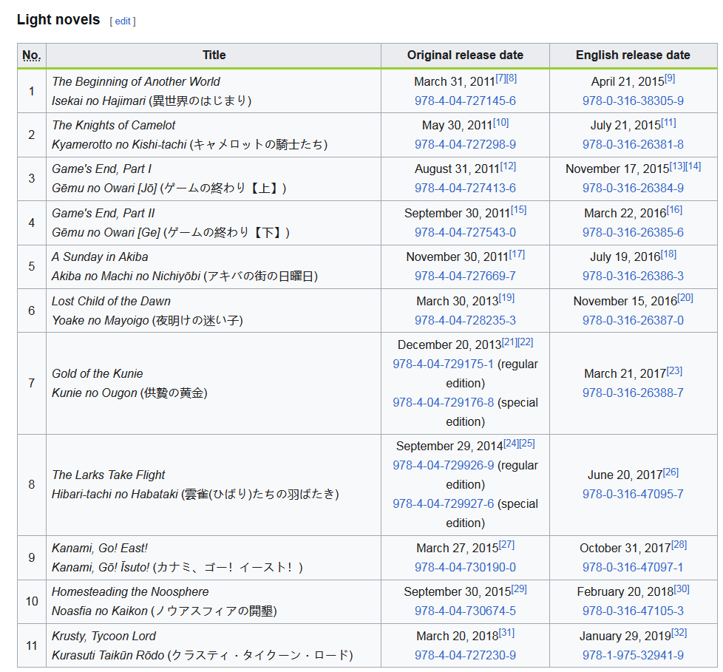The width and height of the screenshot is (723, 672).
Task: Open ISBN 978-1-975-32941-9 link
Action: [633, 656]
